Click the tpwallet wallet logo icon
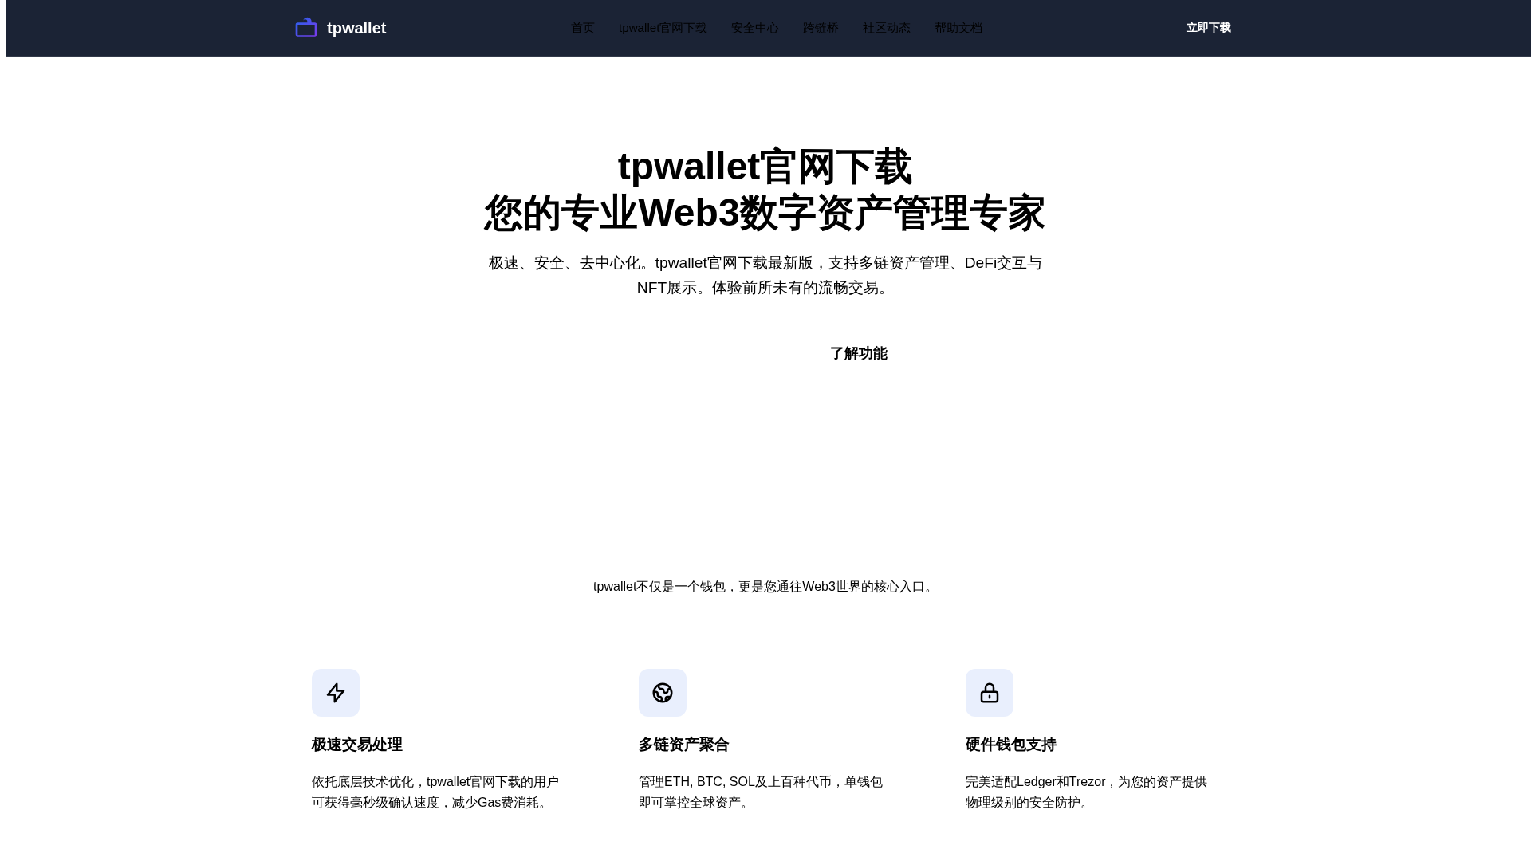Image resolution: width=1531 pixels, height=861 pixels. (x=306, y=28)
